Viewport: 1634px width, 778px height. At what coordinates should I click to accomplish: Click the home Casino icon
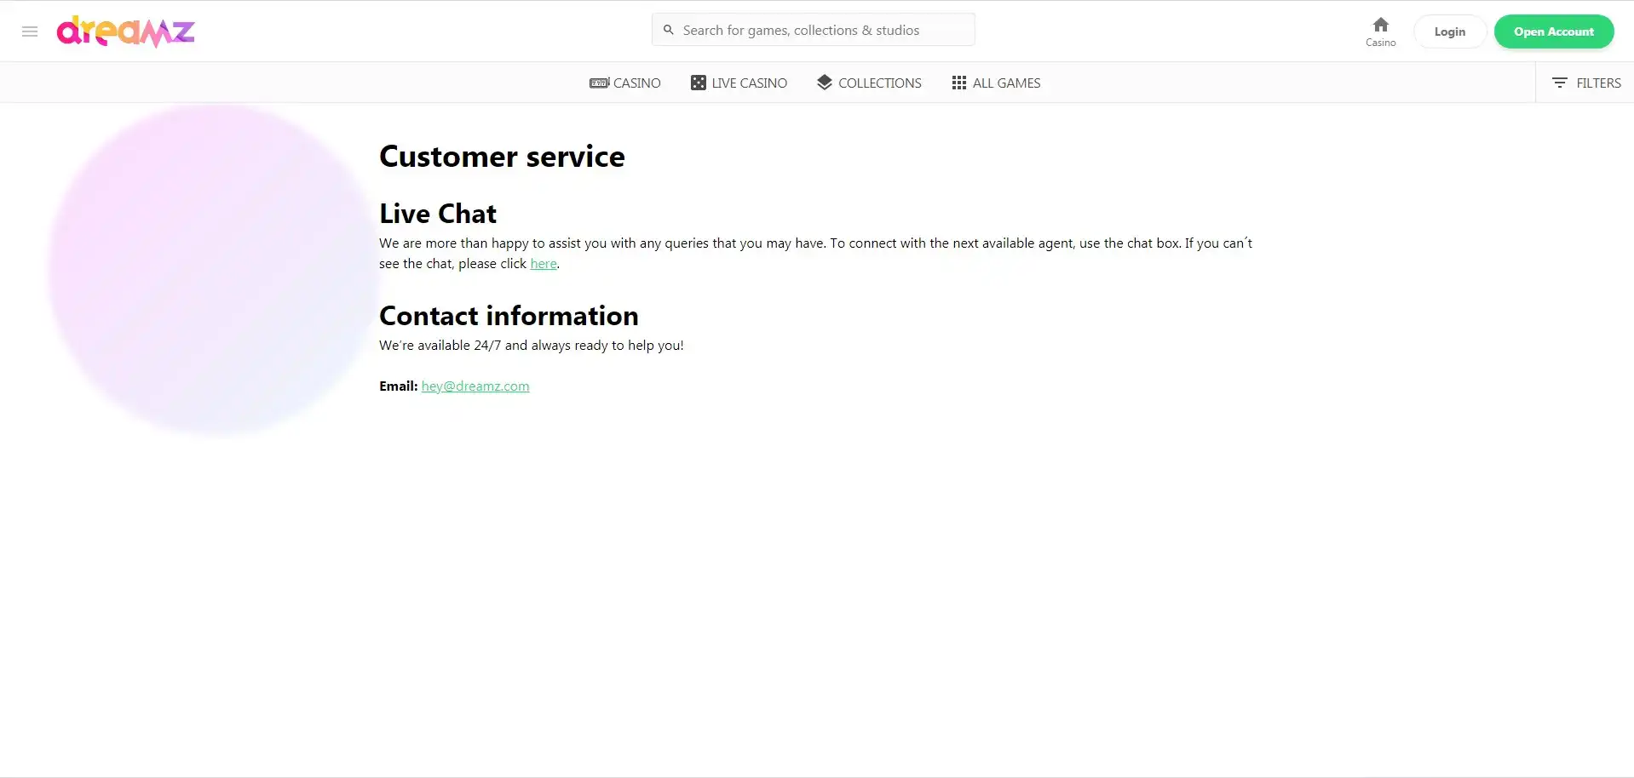[1380, 26]
